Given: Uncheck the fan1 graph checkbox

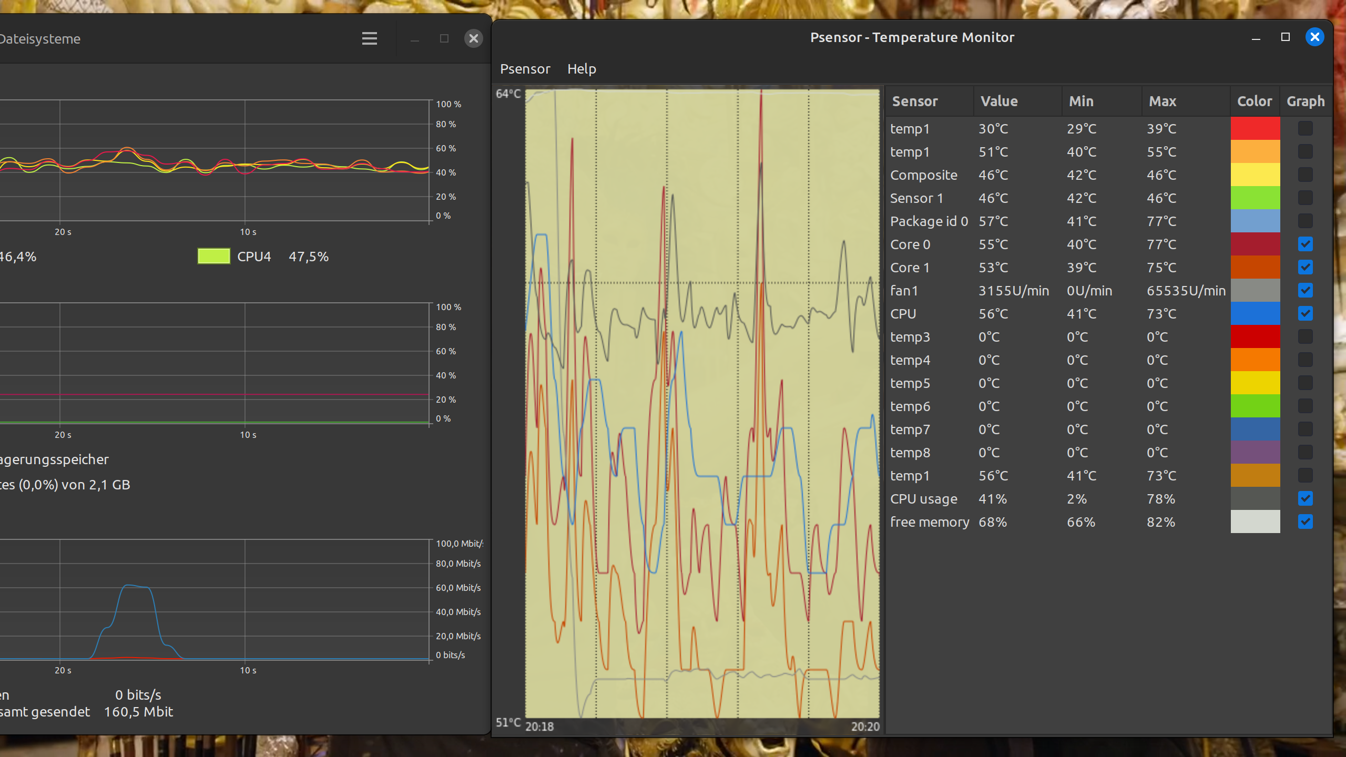Looking at the screenshot, I should point(1306,291).
